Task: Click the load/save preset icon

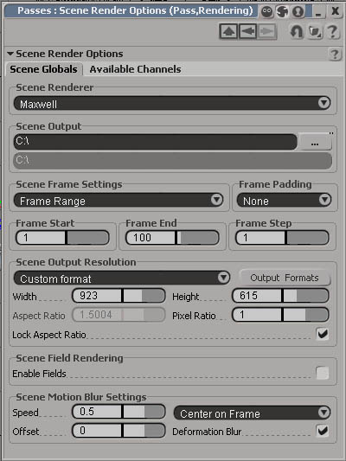Action: point(315,31)
